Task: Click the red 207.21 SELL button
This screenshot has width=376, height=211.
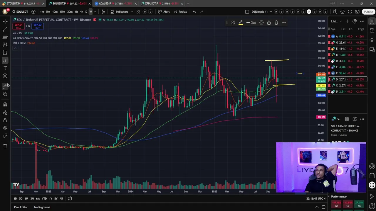Action: coord(18,26)
